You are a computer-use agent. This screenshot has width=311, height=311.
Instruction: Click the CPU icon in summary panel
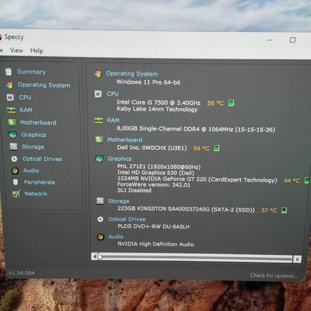[x=98, y=94]
